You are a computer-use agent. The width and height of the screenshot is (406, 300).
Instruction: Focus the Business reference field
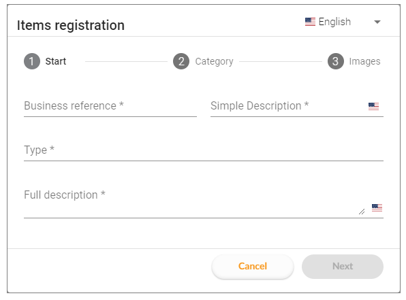click(110, 106)
